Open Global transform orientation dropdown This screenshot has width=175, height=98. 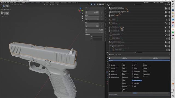(x=47, y=4)
